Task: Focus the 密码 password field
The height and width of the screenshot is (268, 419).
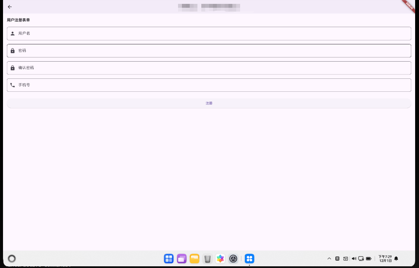Action: click(x=209, y=51)
